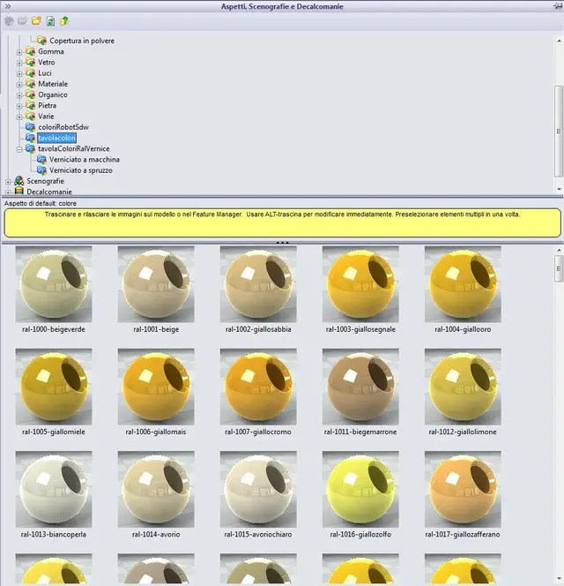Click the ral-1002-giallosabbia label

tap(258, 329)
